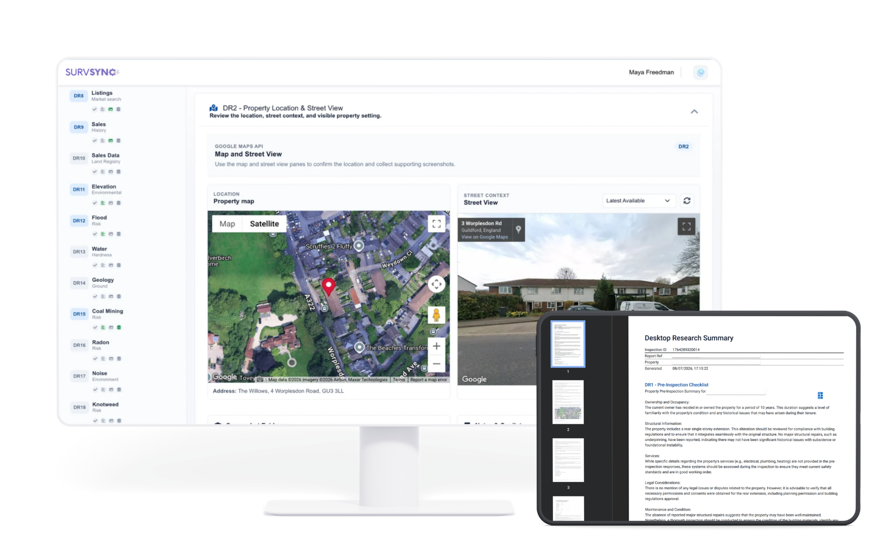Expand the street view to fullscreen

[686, 226]
